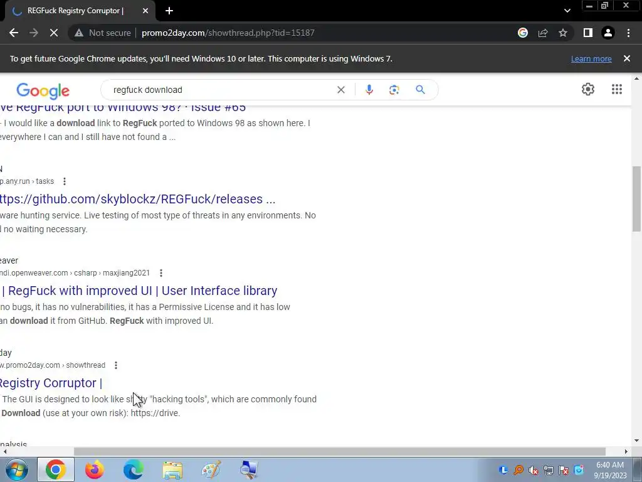
Task: Open the clock showing 6:40 AM
Action: pos(610,470)
